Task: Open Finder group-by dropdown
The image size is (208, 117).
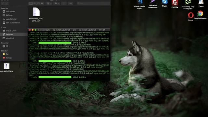Action: (x=49, y=3)
